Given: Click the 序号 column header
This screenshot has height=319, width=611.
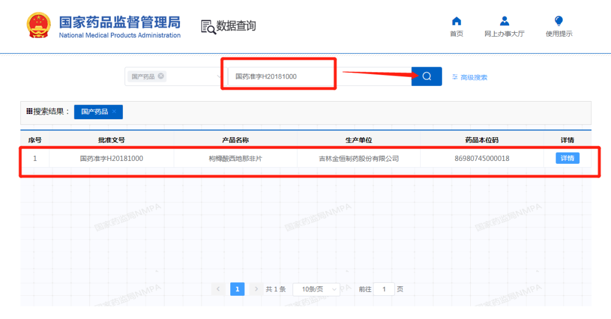Looking at the screenshot, I should click(x=35, y=140).
